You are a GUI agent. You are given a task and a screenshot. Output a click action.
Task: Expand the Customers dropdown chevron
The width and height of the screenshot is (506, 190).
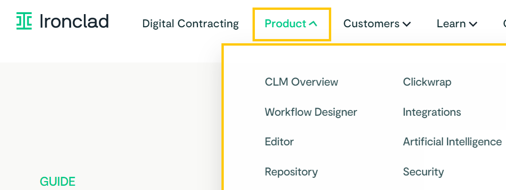coord(407,24)
